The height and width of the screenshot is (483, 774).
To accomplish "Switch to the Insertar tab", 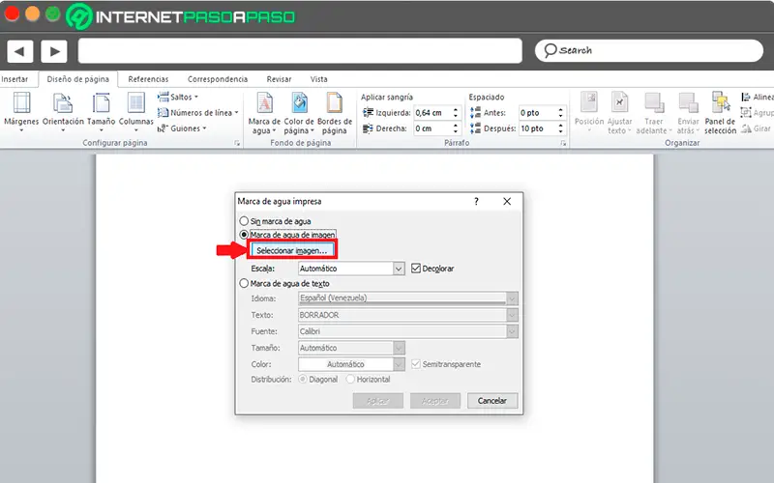I will 15,79.
